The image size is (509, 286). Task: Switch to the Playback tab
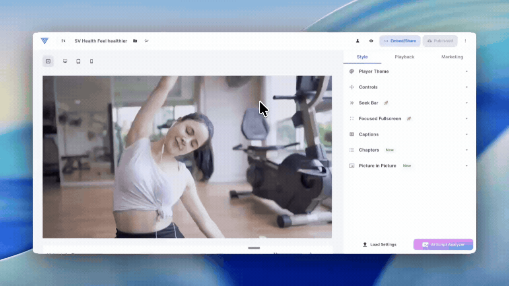[x=404, y=57]
